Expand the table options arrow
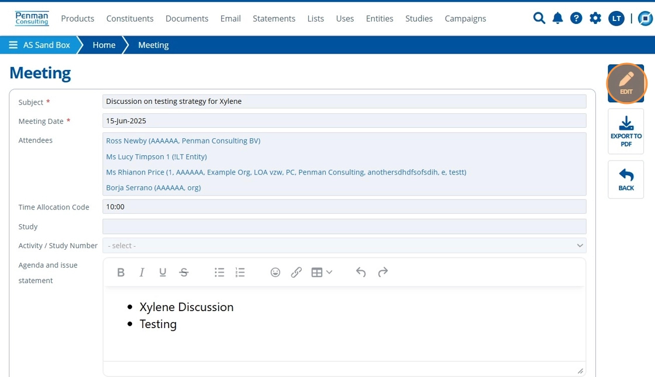This screenshot has width=655, height=377. [x=329, y=273]
